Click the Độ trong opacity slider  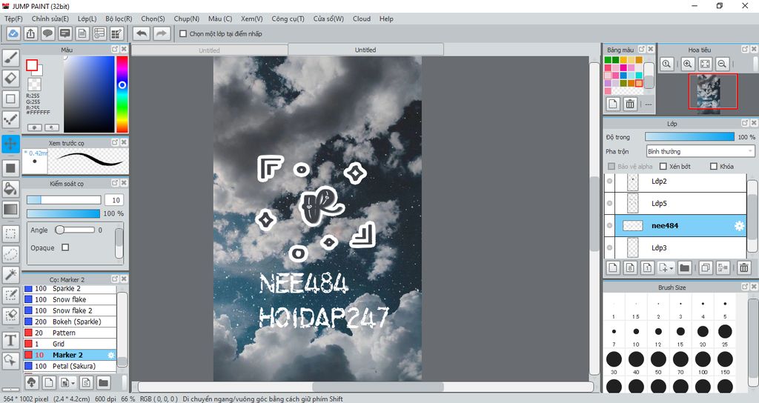click(x=689, y=137)
